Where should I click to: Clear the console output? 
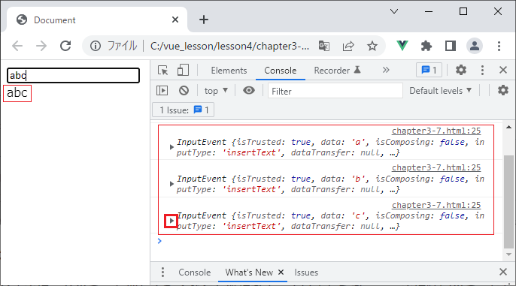[x=184, y=91]
